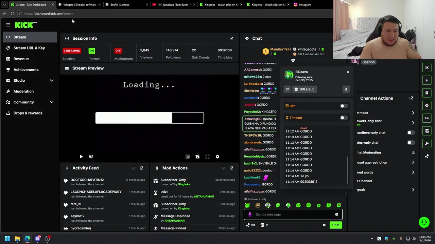Image resolution: width=435 pixels, height=244 pixels.
Task: Toggle the chat bubble panel in right sidebar
Action: [x=427, y=105]
